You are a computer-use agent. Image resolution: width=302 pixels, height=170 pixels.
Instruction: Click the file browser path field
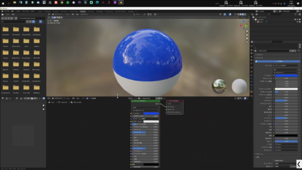[32, 18]
